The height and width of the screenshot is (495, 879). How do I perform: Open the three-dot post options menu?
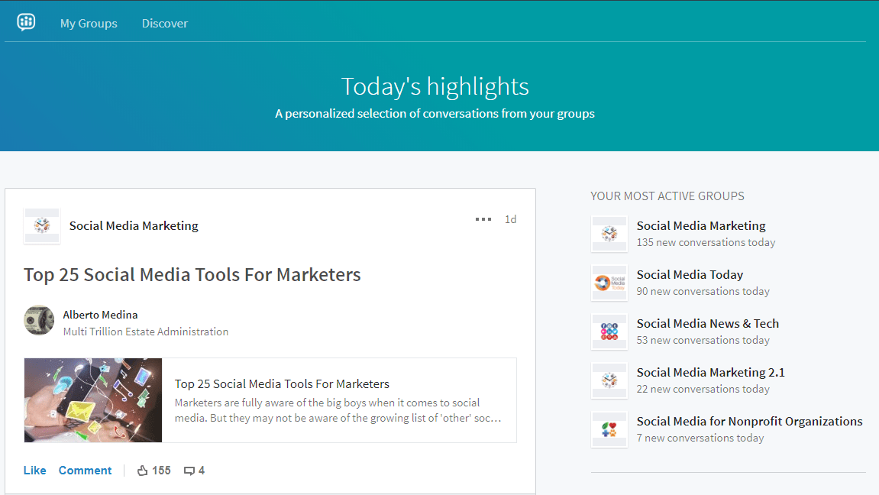coord(483,219)
